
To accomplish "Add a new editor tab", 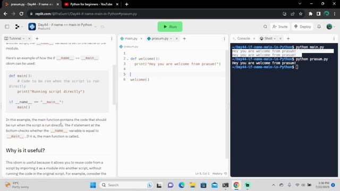I will [184, 39].
